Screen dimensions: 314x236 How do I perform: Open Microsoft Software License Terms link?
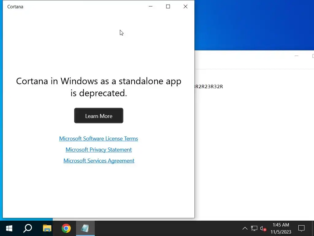click(98, 139)
